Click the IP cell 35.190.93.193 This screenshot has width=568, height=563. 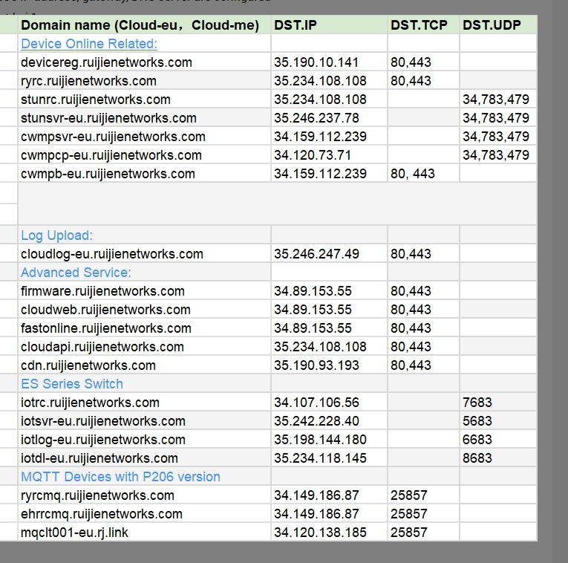(x=316, y=365)
